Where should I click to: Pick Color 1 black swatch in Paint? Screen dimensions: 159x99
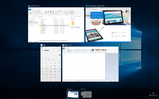[x=93, y=50]
